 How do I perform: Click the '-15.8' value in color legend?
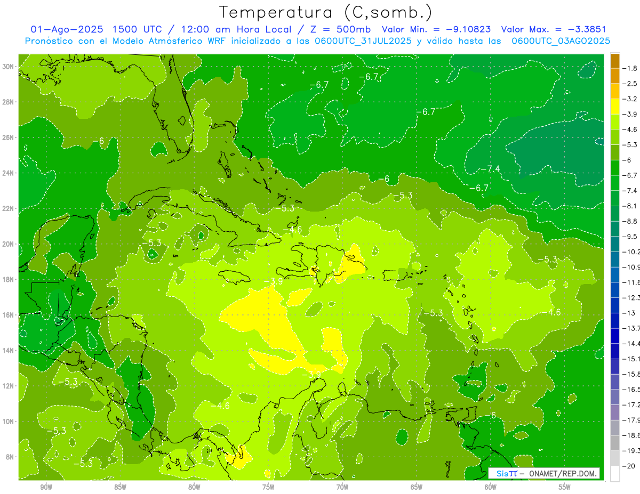[x=631, y=374]
